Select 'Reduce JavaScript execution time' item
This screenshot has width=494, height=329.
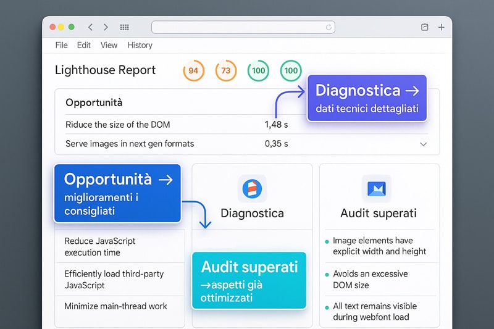tap(120, 246)
